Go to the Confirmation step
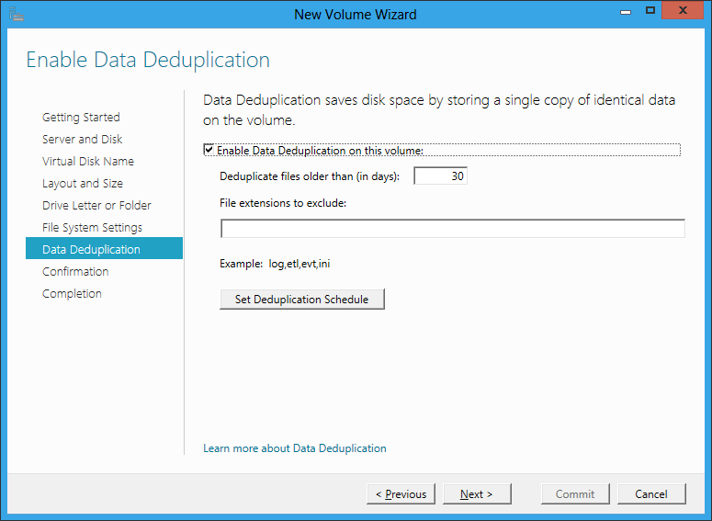 [x=75, y=272]
